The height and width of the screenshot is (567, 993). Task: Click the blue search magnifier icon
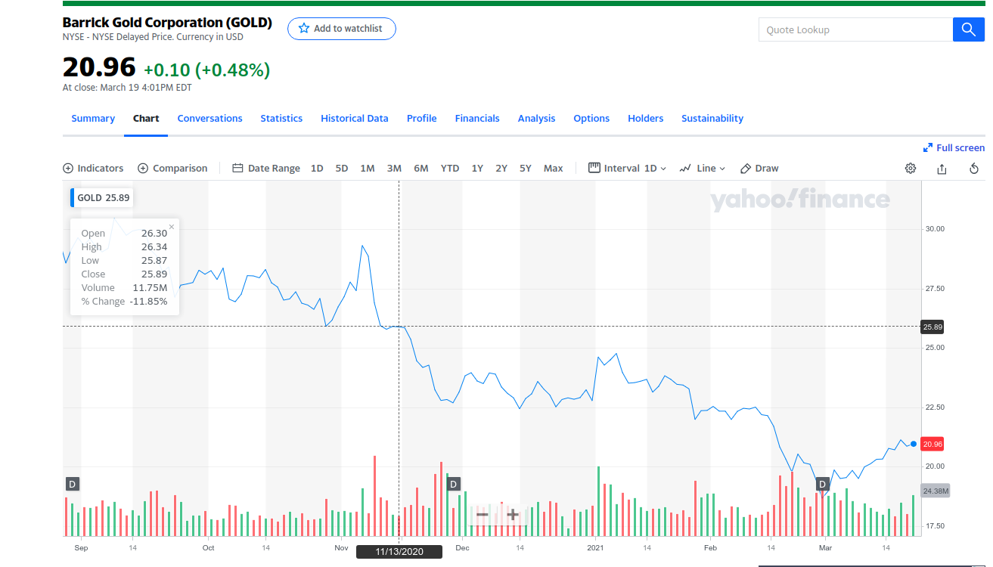[x=968, y=29]
